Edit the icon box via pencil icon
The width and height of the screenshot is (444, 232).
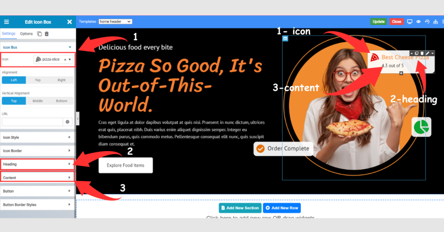[x=427, y=53]
